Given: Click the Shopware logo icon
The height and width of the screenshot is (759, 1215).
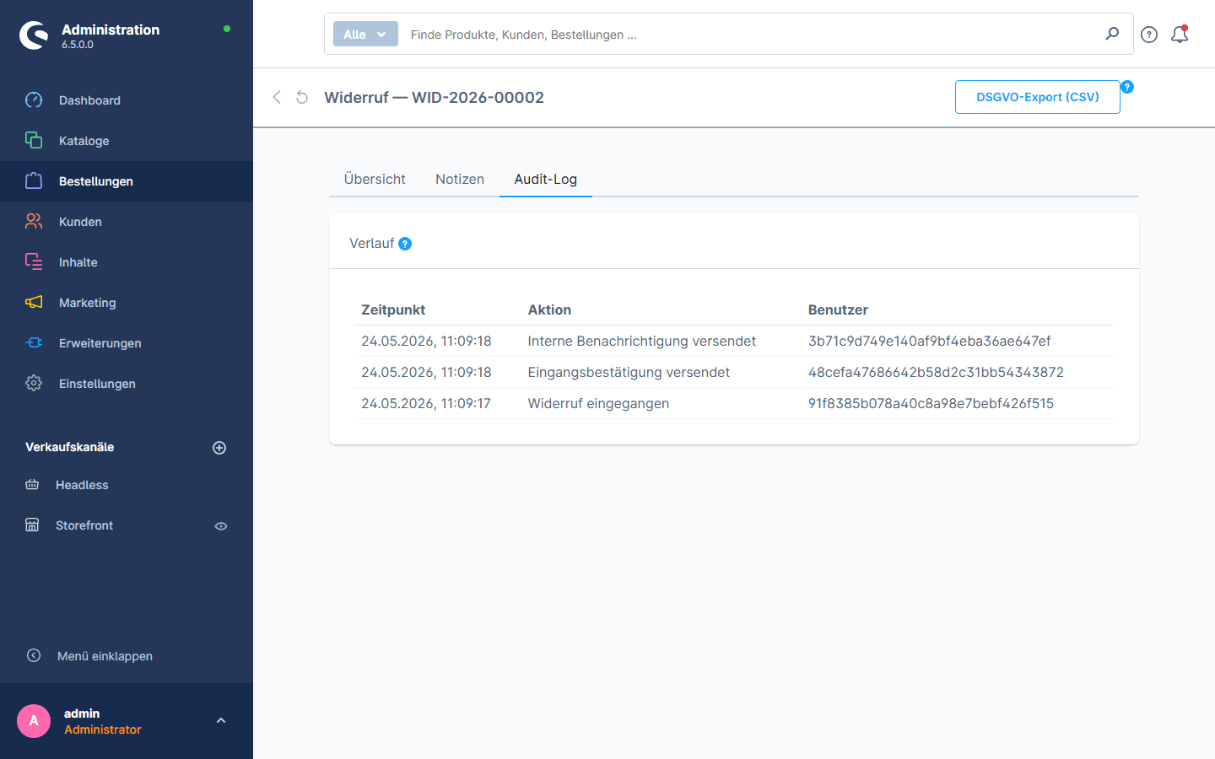Looking at the screenshot, I should 34,35.
